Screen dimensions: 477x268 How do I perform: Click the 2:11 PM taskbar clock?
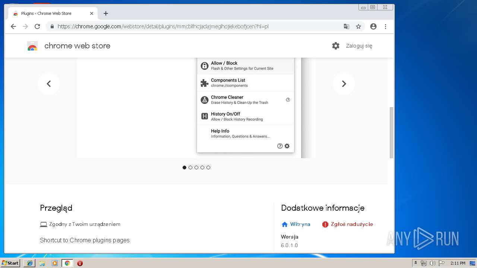point(458,263)
